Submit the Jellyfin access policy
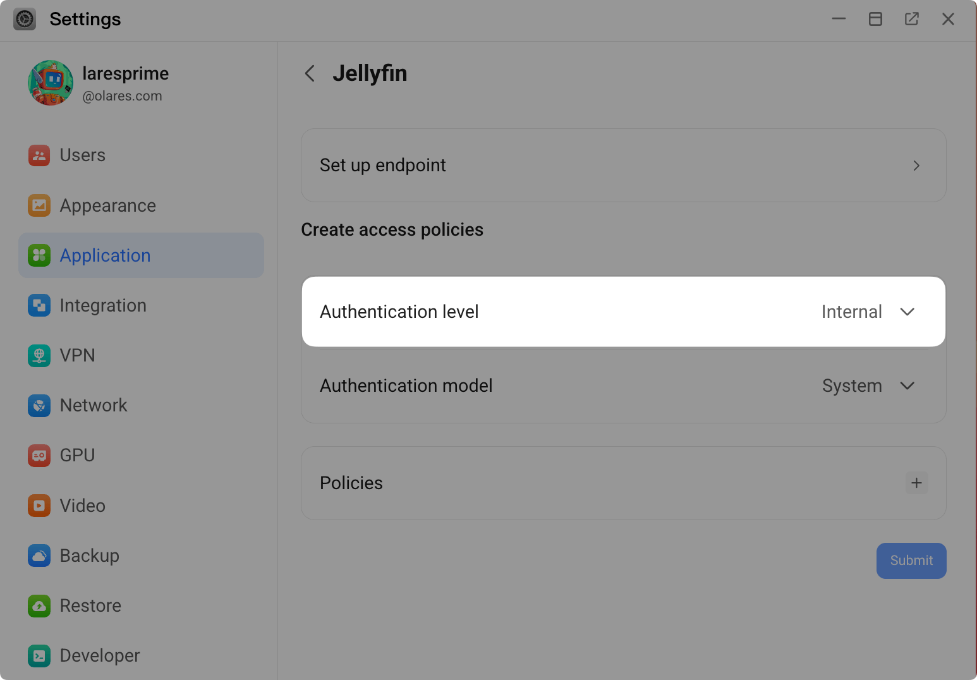Screen dimensions: 977x680 tap(911, 561)
